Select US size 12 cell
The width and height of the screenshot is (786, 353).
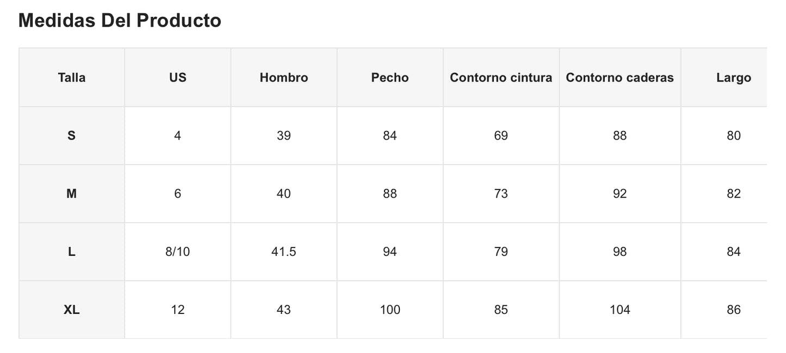point(177,310)
